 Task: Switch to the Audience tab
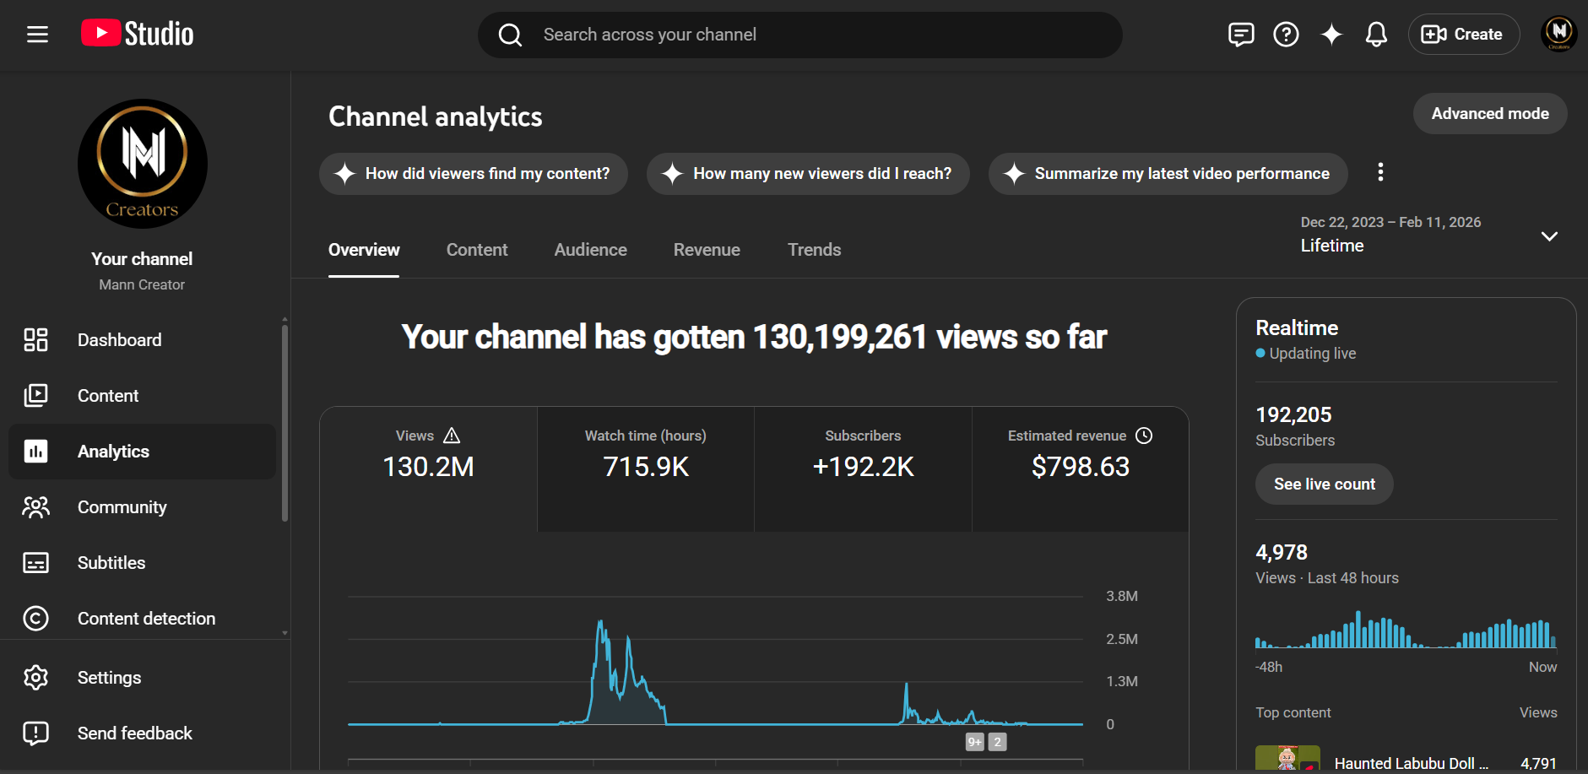click(x=590, y=250)
